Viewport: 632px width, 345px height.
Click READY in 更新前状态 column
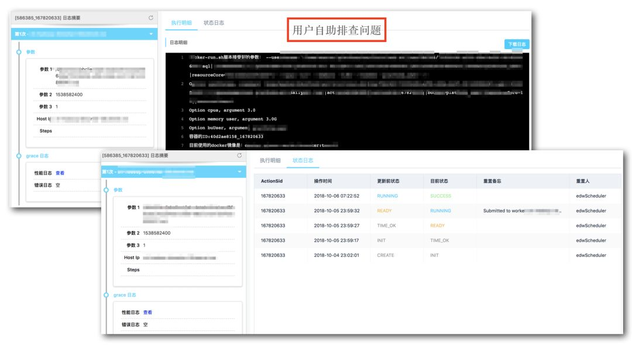[x=384, y=211]
